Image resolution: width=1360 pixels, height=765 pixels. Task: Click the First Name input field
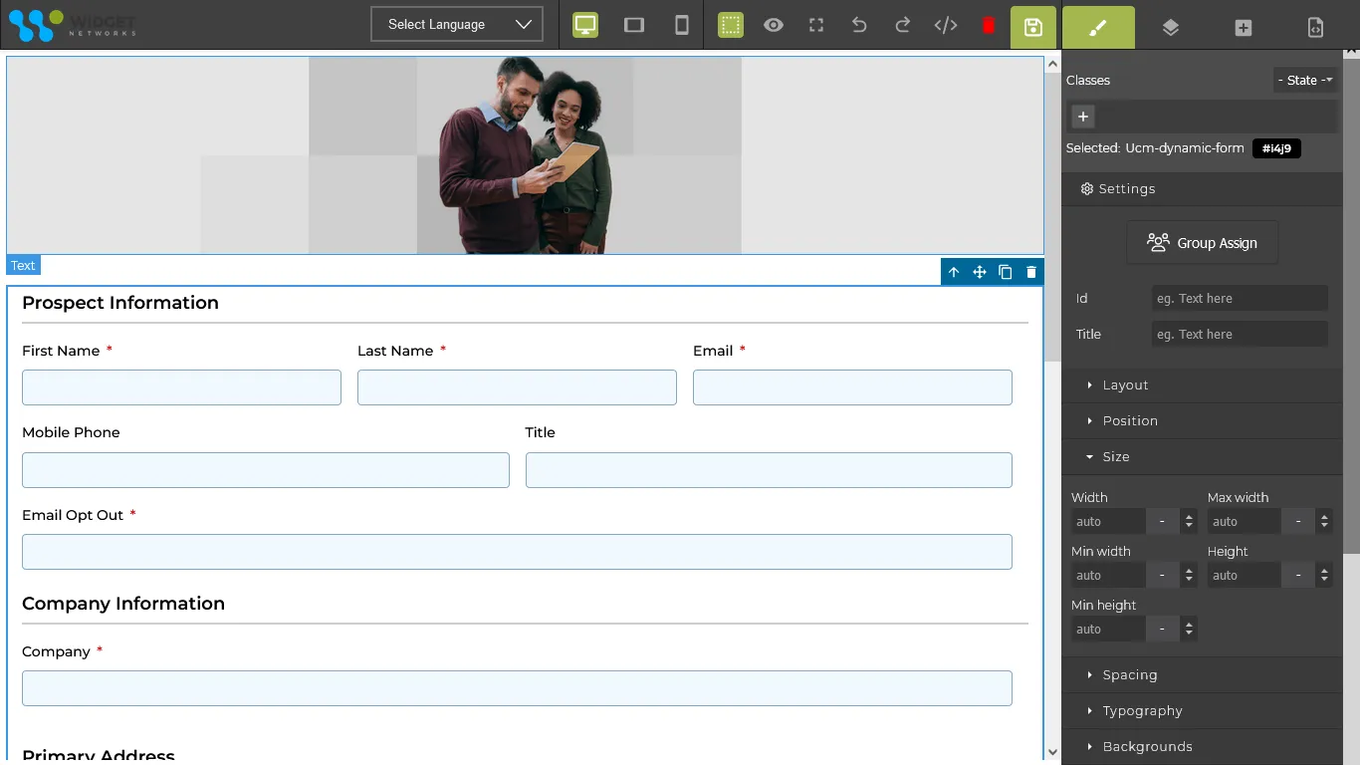tap(181, 387)
